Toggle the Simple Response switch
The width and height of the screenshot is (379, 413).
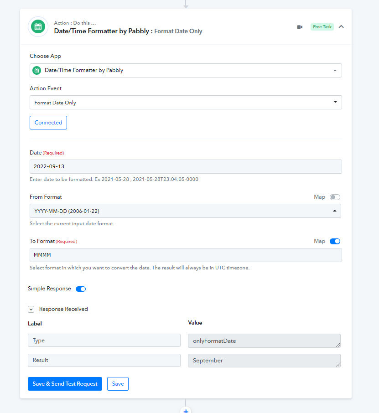[x=81, y=289]
